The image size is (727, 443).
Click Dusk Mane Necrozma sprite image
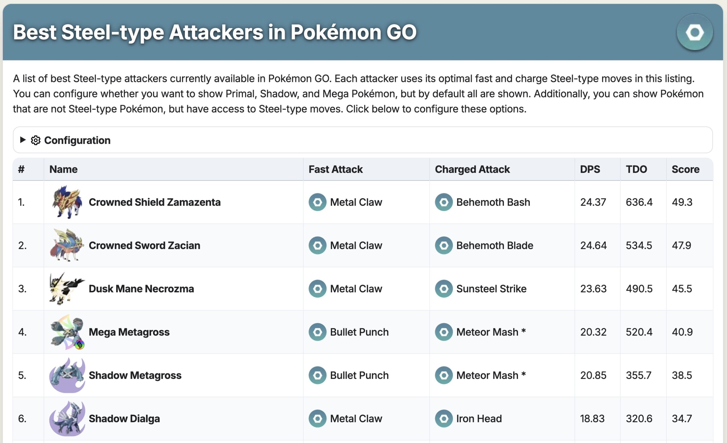pyautogui.click(x=67, y=289)
